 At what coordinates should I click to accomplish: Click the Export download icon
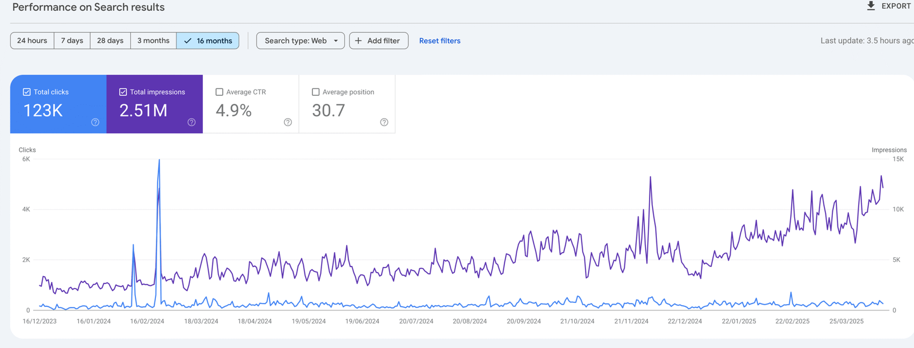pos(871,6)
